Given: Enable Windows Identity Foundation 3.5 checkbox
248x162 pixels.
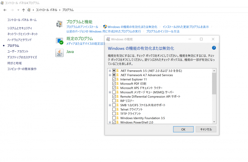Looking at the screenshot, I should [114, 118].
